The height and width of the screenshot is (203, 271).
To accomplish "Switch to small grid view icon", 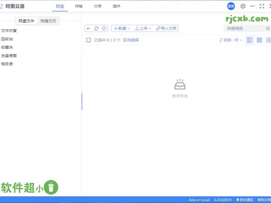I will click(259, 40).
